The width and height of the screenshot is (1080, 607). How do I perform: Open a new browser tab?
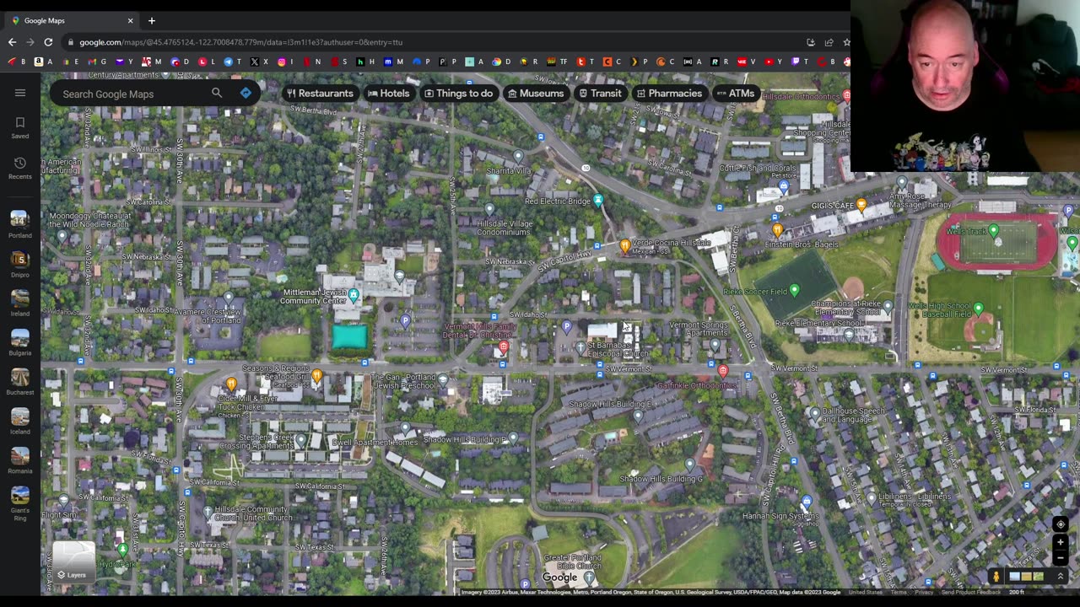pyautogui.click(x=152, y=20)
